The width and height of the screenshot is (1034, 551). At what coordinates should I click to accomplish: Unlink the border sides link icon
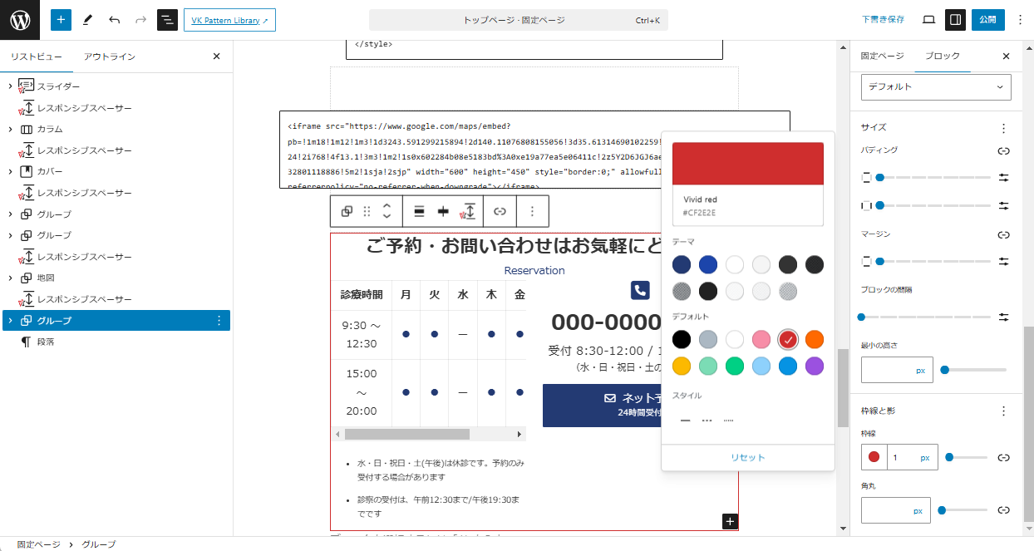coord(1003,457)
